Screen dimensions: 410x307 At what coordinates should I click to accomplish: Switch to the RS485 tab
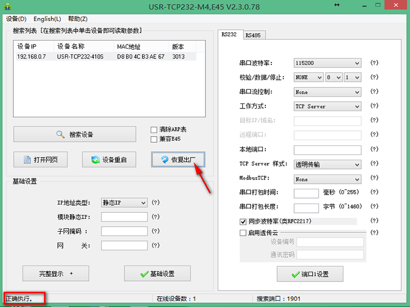[253, 35]
